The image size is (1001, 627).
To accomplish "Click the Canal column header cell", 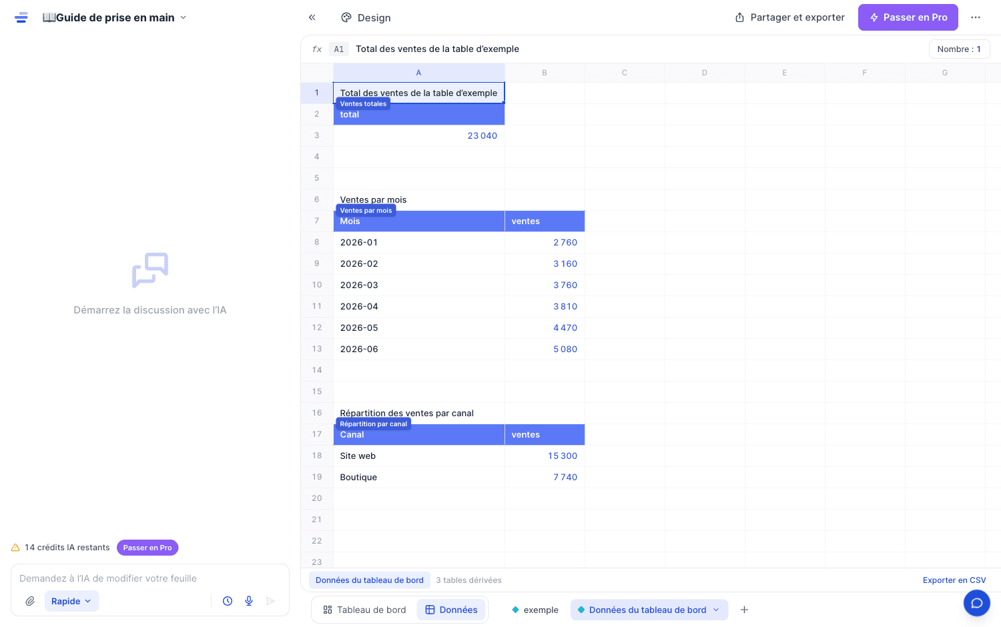I will (x=419, y=434).
